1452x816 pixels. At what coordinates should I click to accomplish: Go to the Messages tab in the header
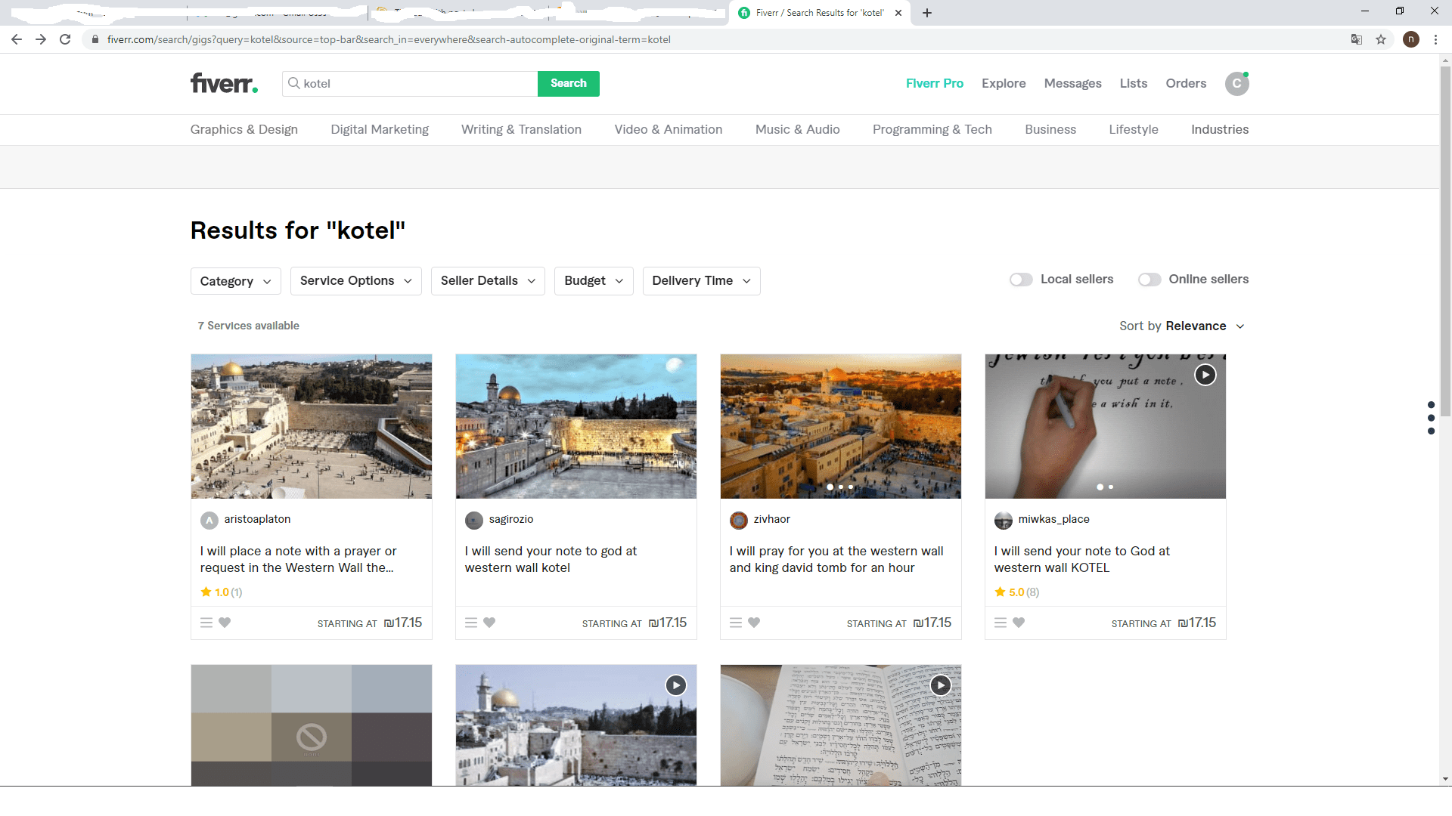click(1072, 83)
